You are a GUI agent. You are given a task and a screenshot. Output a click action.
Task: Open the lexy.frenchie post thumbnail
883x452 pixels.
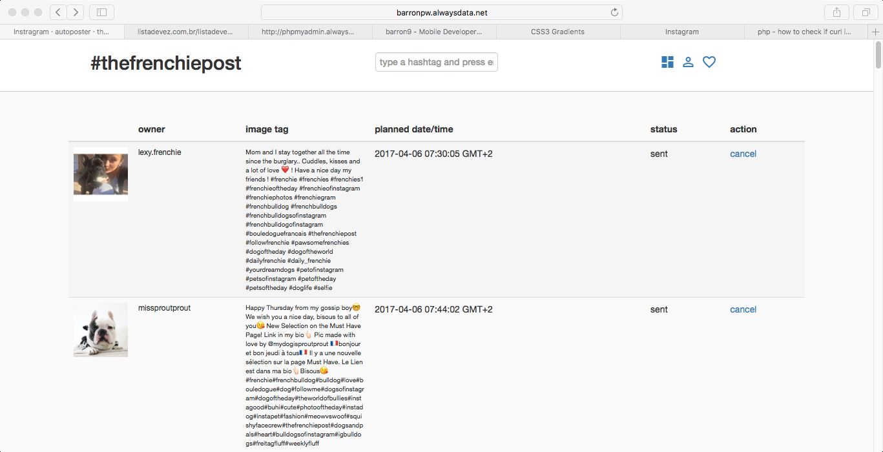(x=101, y=174)
